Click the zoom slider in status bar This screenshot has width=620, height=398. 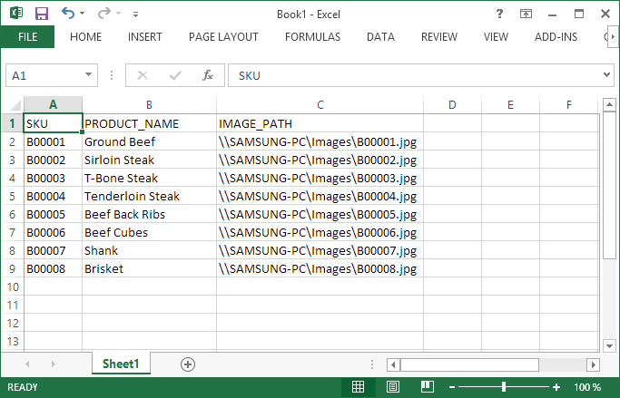[x=505, y=387]
